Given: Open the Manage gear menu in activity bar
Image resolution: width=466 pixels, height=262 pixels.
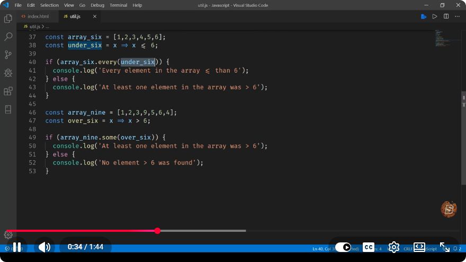Looking at the screenshot, I should 8,234.
